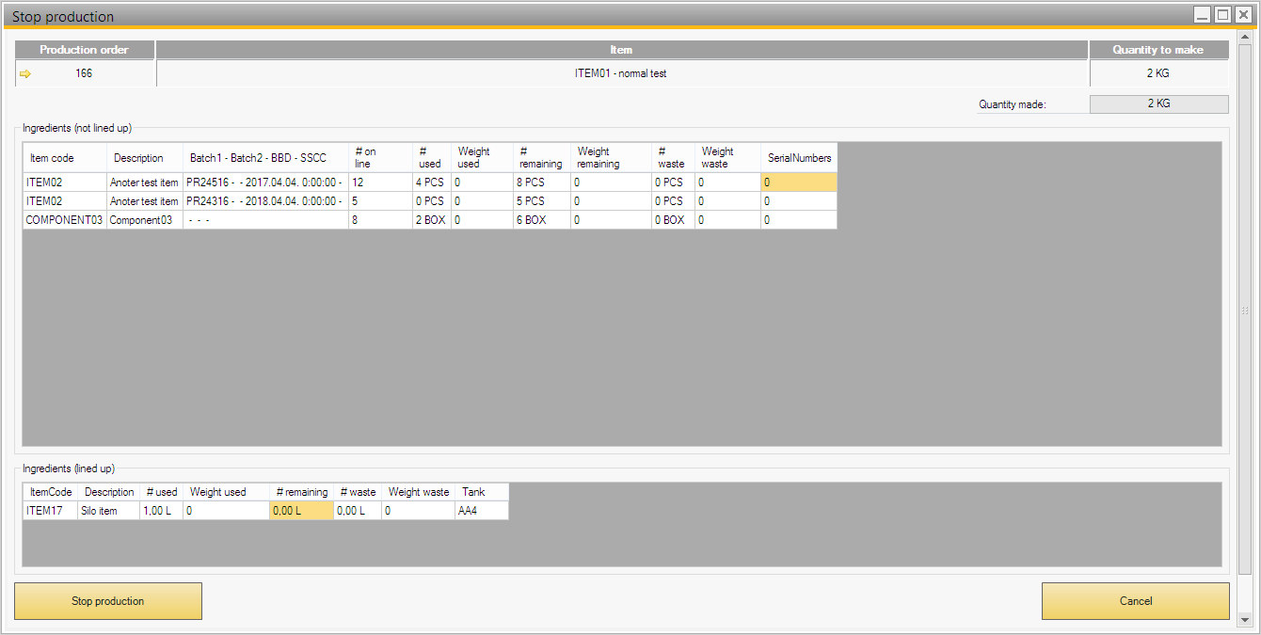The image size is (1261, 635).
Task: Click the yellow arrow beside order 166
Action: [x=25, y=73]
